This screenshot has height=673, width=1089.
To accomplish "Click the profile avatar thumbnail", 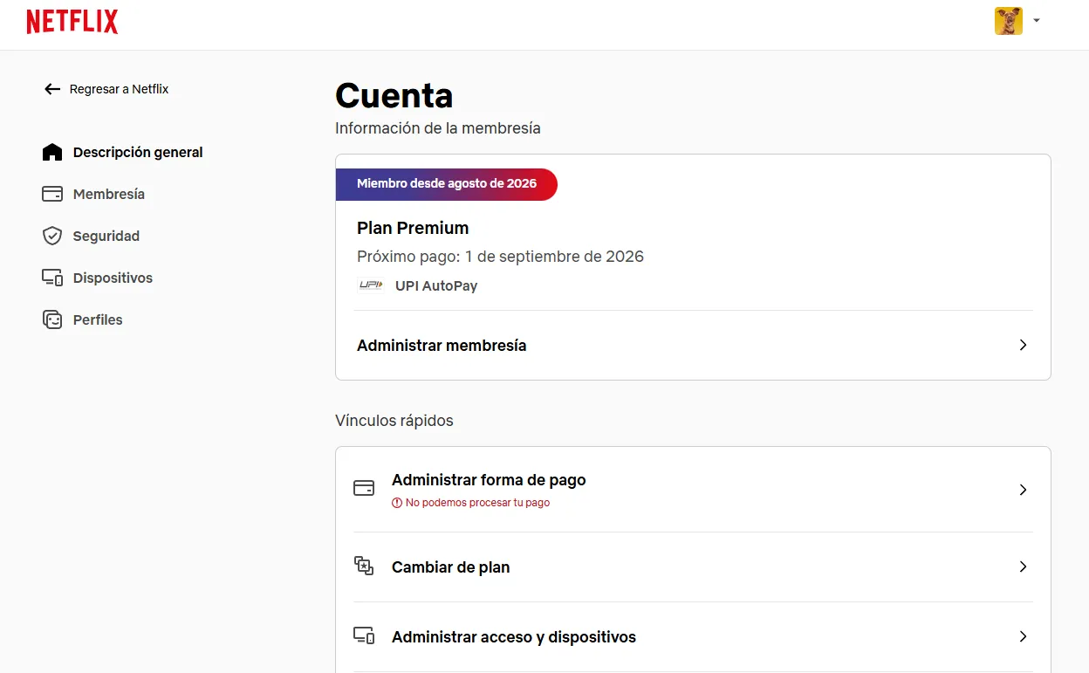I will tap(1009, 21).
